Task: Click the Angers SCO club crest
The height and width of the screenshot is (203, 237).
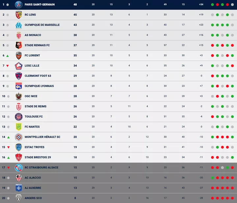Action: pyautogui.click(x=18, y=198)
